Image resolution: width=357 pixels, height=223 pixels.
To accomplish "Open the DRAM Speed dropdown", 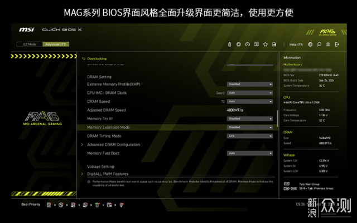I will [x=250, y=102].
